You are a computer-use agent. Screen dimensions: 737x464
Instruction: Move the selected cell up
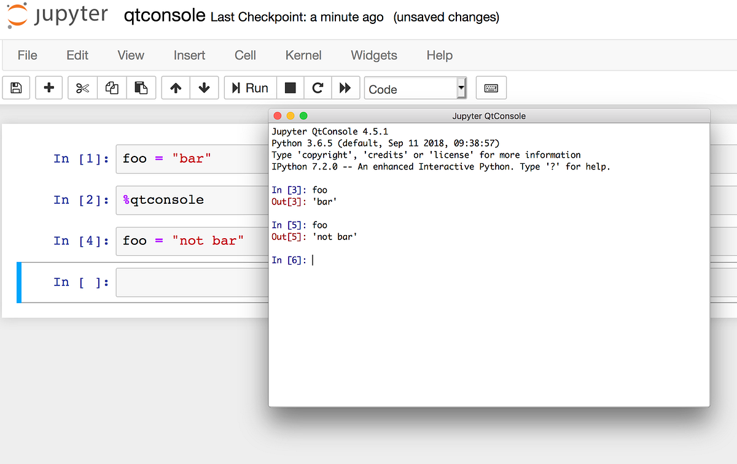tap(175, 88)
